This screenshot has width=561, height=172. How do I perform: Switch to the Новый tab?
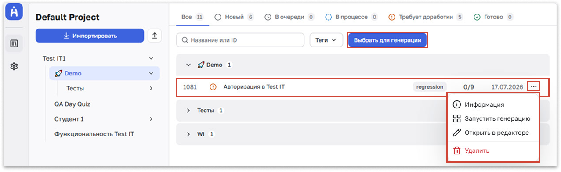tap(234, 17)
